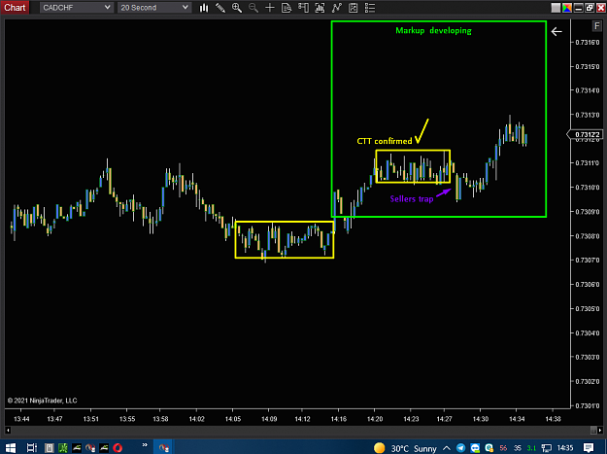
Task: Click the 14:35 taskbar clock
Action: [x=565, y=448]
